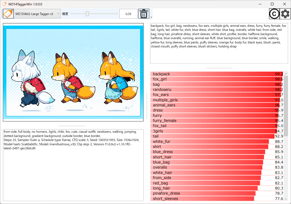Image resolution: width=291 pixels, height=204 pixels.
Task: Click the trash can clear button
Action: pos(144,14)
